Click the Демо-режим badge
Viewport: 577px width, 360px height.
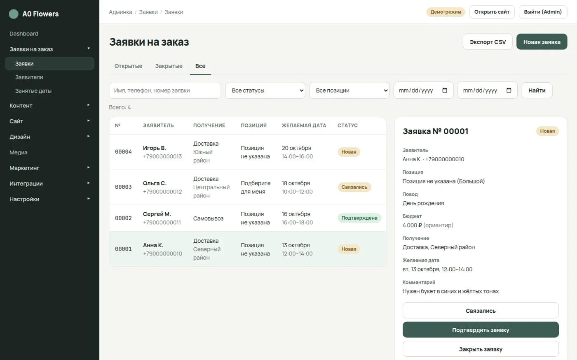tap(446, 12)
